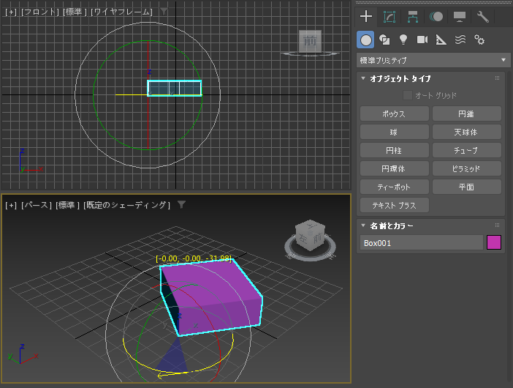This screenshot has height=388, width=513.
Task: Click the box wireframe in front viewport
Action: tap(175, 88)
